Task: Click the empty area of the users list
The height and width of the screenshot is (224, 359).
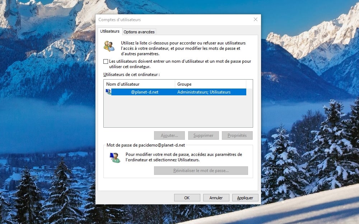Action: click(178, 111)
